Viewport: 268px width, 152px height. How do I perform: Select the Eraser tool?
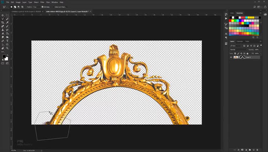3,34
